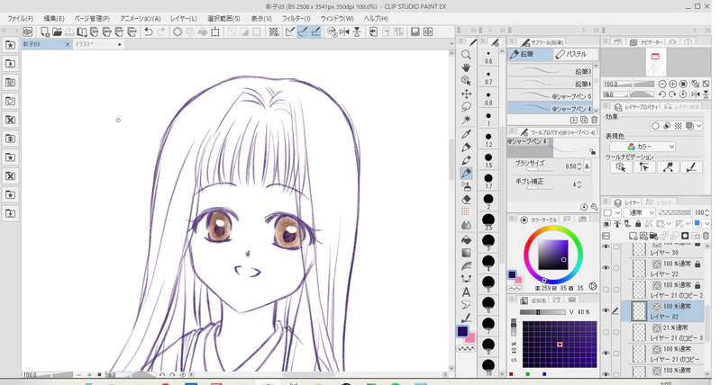This screenshot has width=720, height=385.
Task: Click the Tool navigation pen icon
Action: (x=691, y=167)
